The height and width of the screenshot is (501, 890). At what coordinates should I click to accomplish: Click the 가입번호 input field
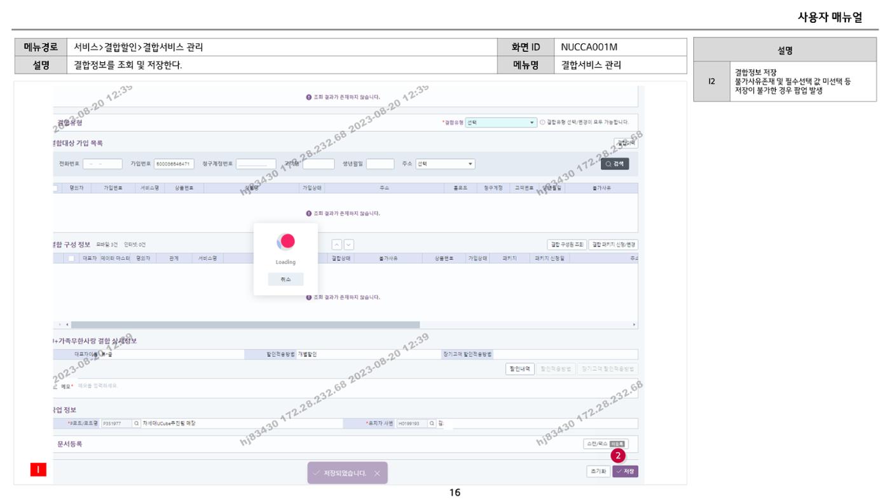coord(174,164)
